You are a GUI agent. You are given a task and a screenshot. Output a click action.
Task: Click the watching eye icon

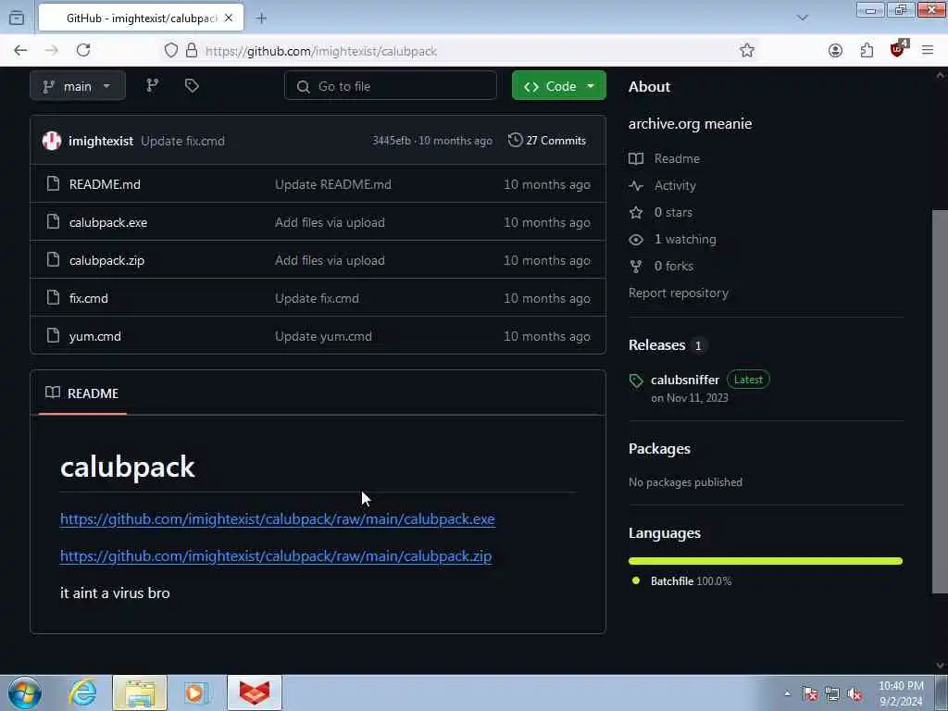636,240
